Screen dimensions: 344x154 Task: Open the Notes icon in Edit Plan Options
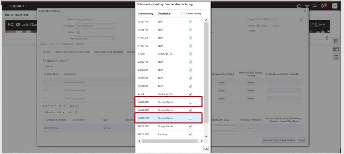(x=78, y=32)
